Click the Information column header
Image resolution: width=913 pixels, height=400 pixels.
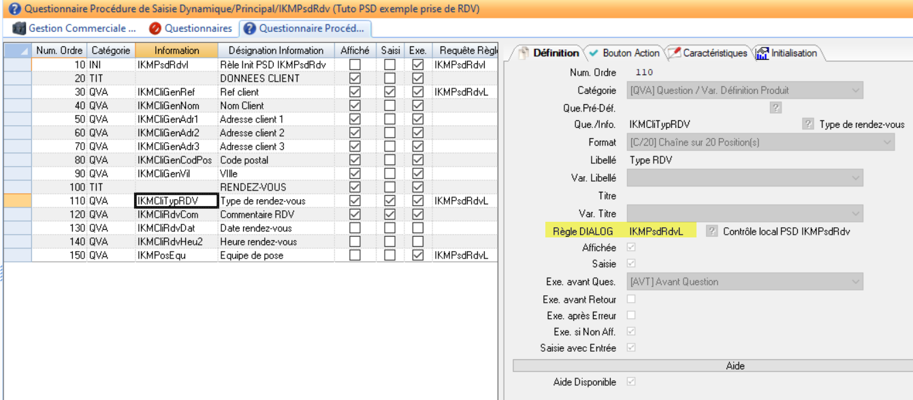click(x=176, y=50)
